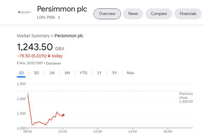This screenshot has height=139, width=205.
Task: Show the 1M chart range
Action: 52,73
